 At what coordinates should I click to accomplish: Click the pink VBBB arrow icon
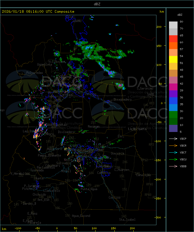pos(173,166)
